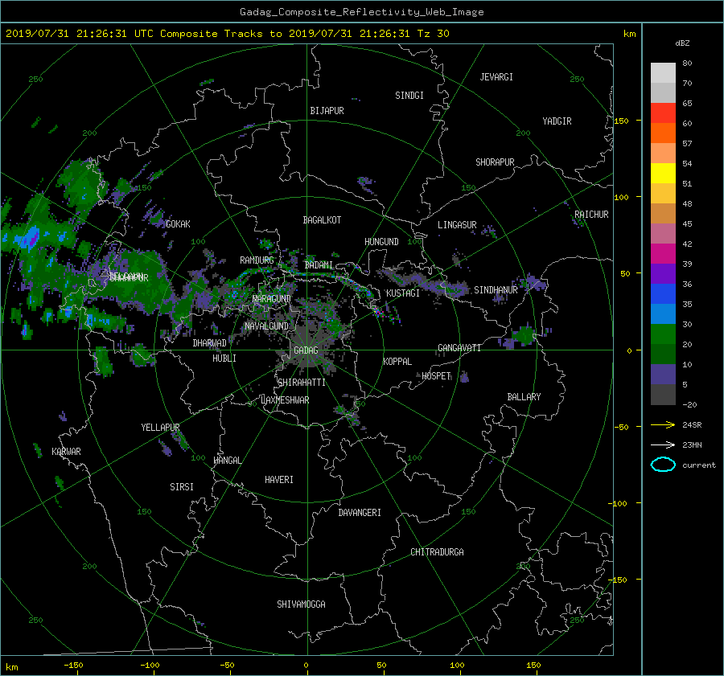724x676 pixels.
Task: Select the 100 bottom axis label
Action: [x=457, y=665]
